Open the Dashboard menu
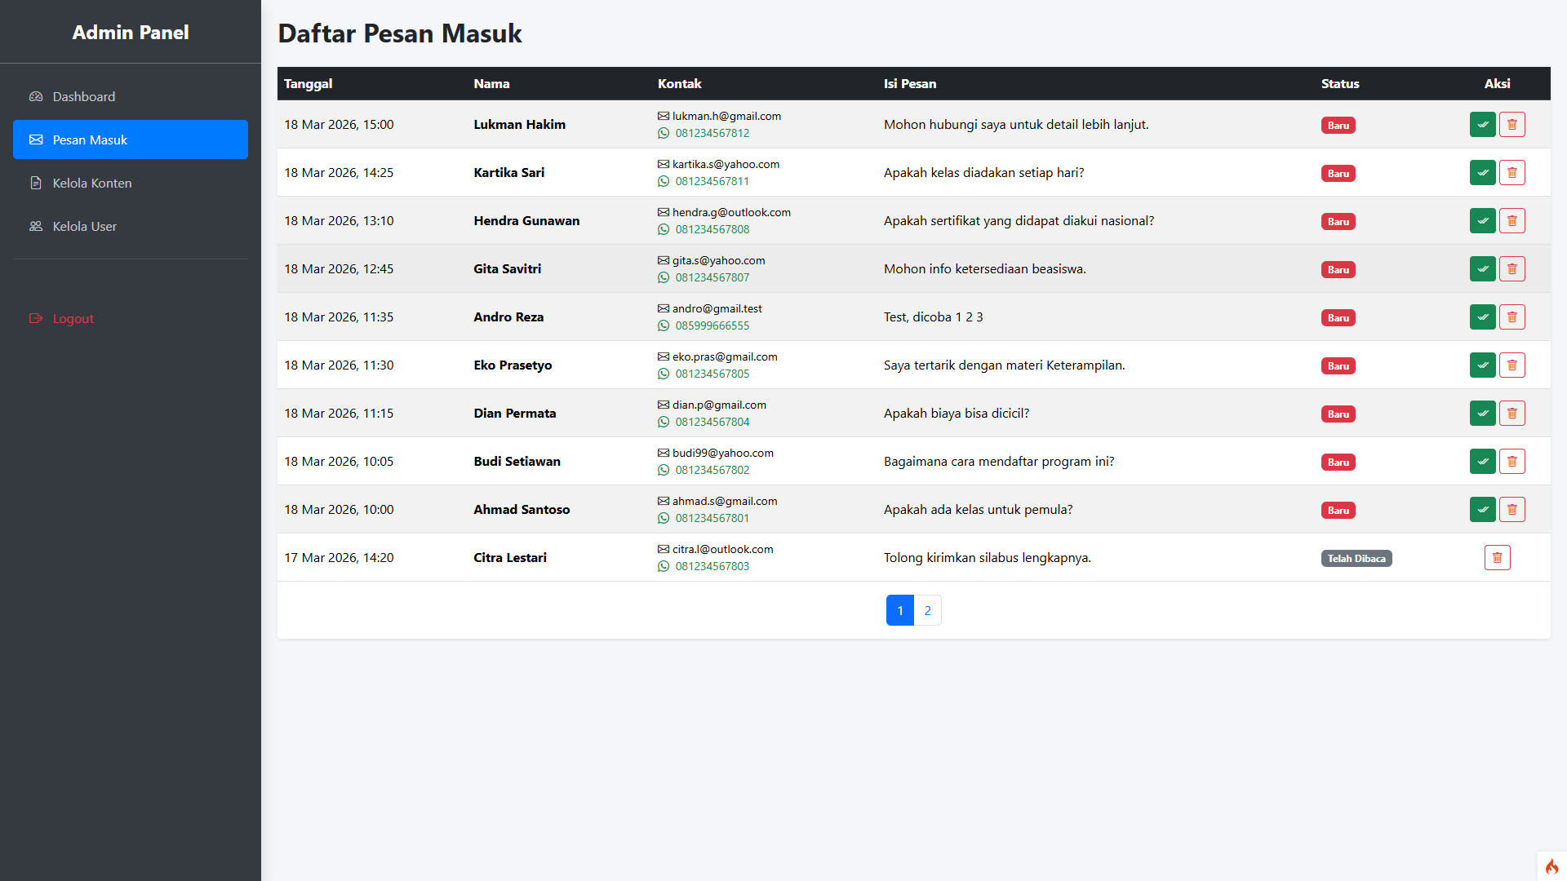 pos(83,96)
